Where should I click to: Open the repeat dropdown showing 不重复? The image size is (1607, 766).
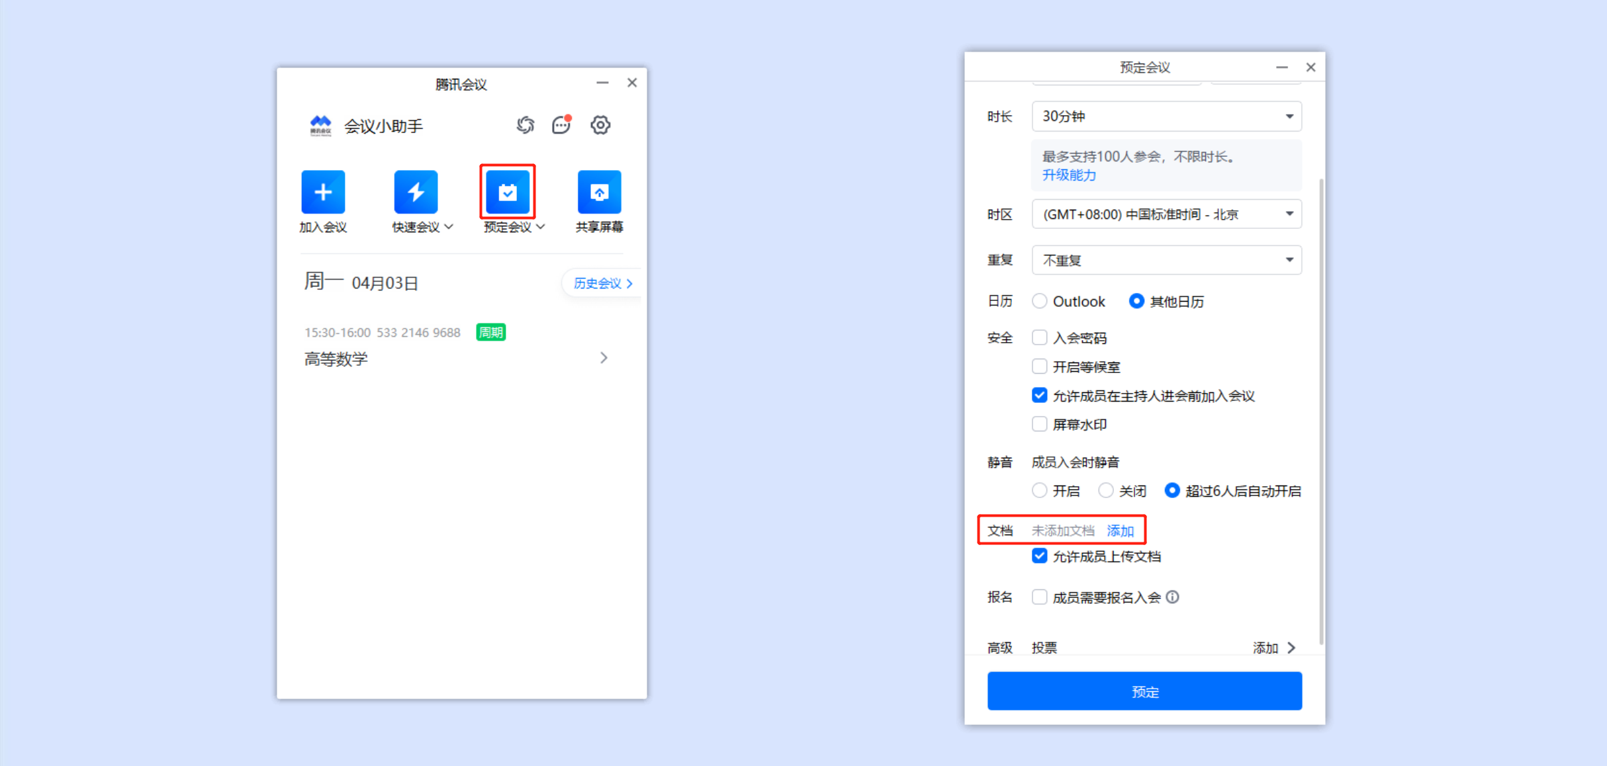[1167, 260]
